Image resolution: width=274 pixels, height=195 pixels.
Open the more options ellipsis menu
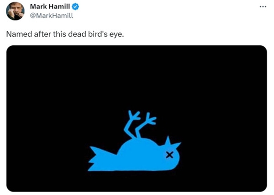(263, 6)
